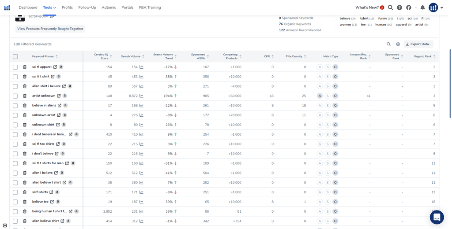Click View Products Frequently Bought Together
Viewport: 452px width, 229px height.
[50, 29]
